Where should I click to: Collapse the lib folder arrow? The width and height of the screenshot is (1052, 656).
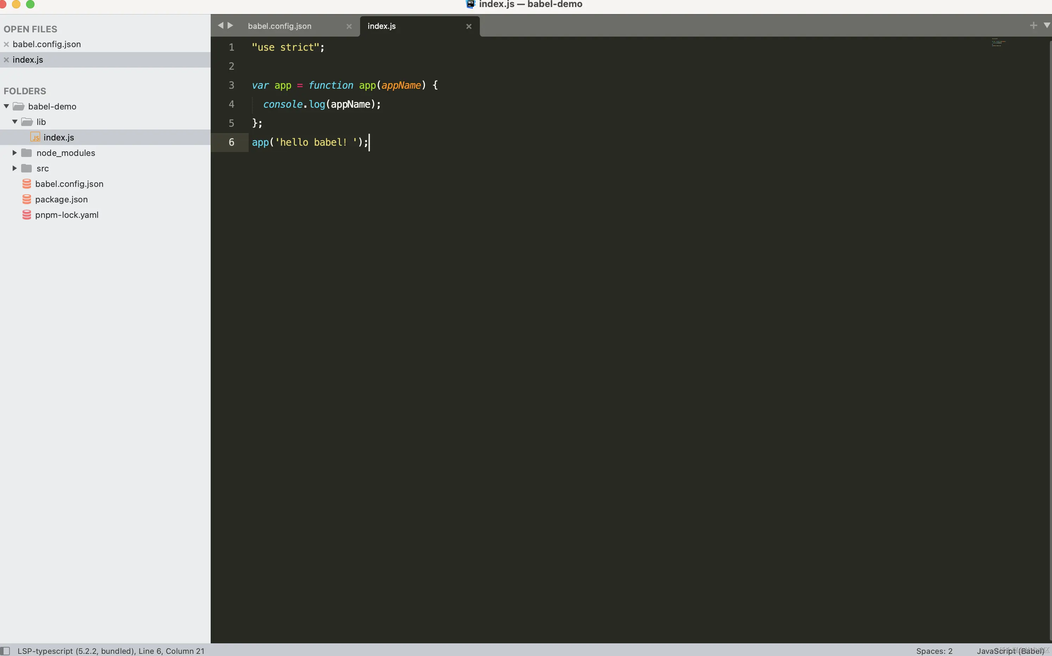click(x=15, y=122)
